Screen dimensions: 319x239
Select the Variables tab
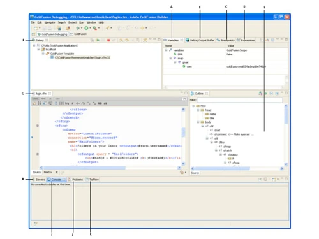click(173, 40)
